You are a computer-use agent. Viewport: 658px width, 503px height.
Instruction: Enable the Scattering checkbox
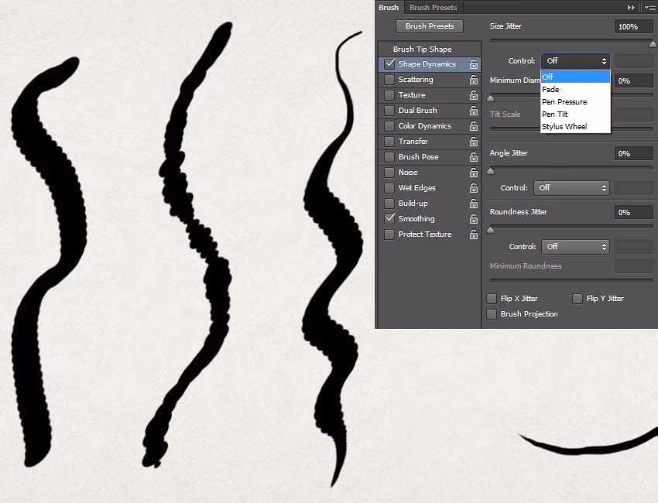point(389,80)
